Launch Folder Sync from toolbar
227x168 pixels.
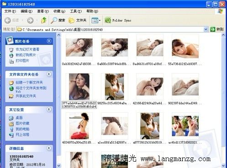pos(118,20)
